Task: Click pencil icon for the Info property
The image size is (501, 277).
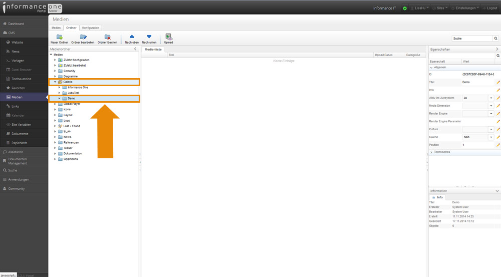Action: [498, 90]
